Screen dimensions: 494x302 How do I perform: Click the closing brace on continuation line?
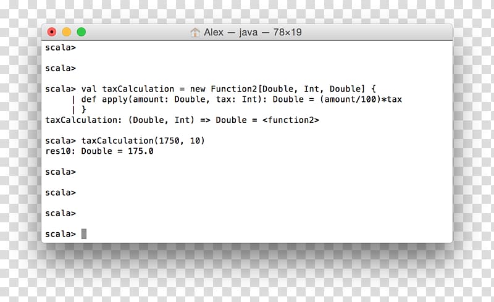tap(84, 110)
